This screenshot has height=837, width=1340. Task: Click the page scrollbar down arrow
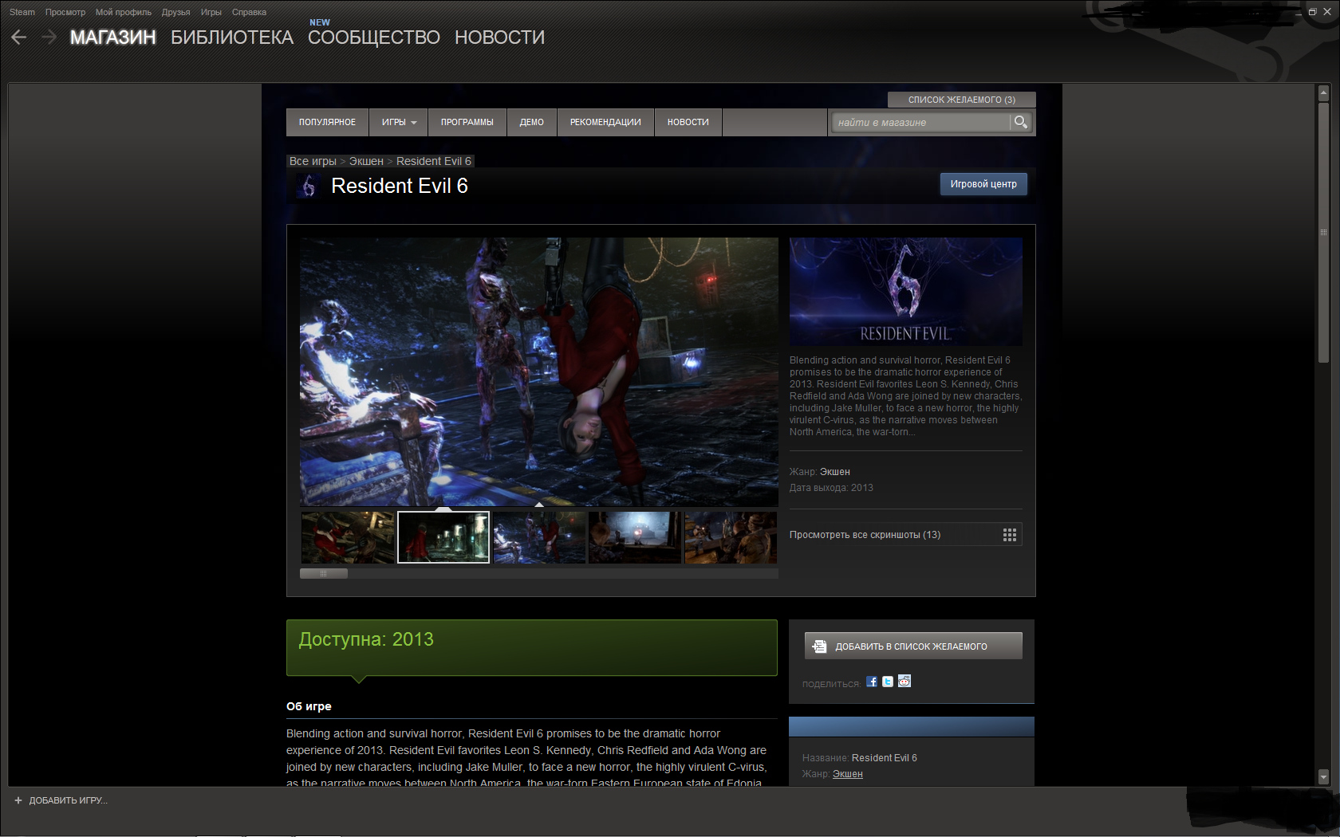pos(1323,776)
